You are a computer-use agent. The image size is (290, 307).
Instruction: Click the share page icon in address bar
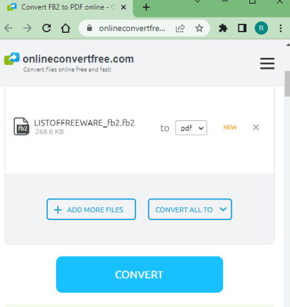180,28
